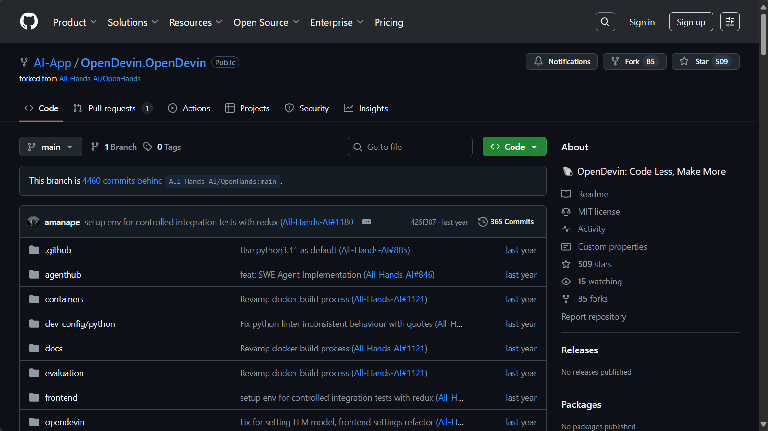
Task: Expand the Product menu
Action: [75, 22]
